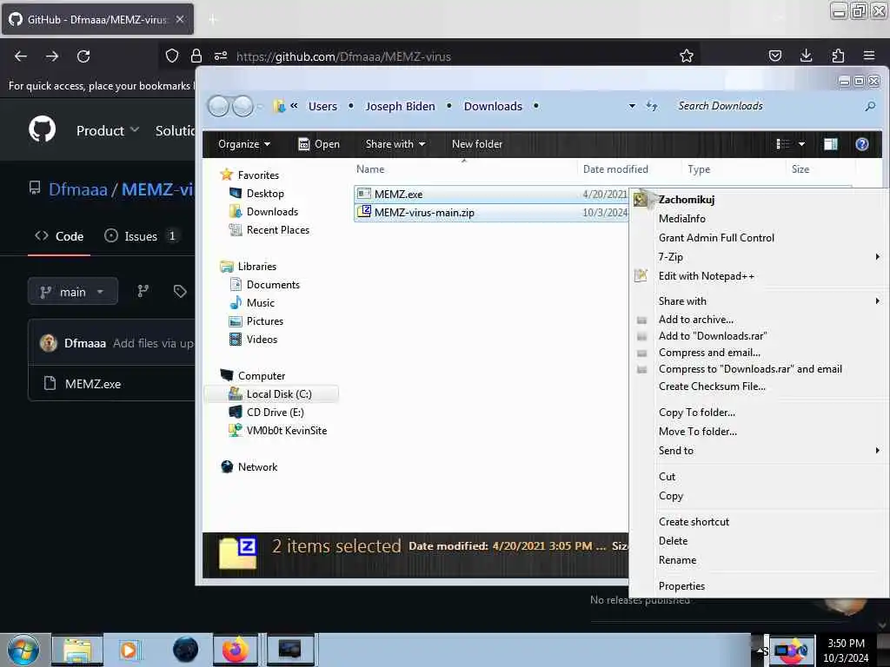
Task: Reload the GitHub page
Action: (83, 56)
